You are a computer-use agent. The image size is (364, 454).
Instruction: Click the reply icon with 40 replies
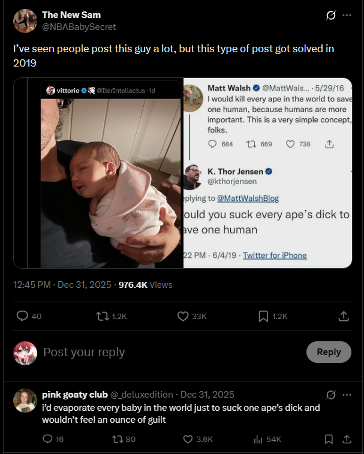[x=23, y=316]
